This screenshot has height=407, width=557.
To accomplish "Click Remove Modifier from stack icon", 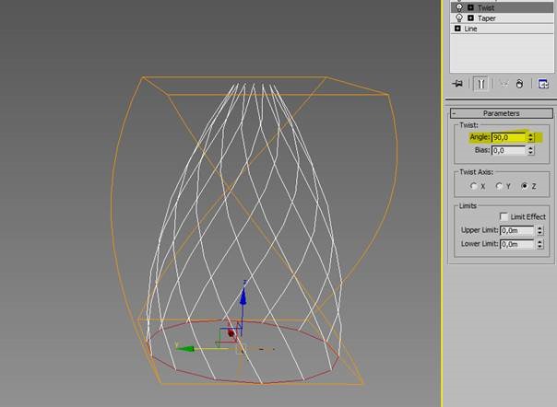I will [519, 84].
